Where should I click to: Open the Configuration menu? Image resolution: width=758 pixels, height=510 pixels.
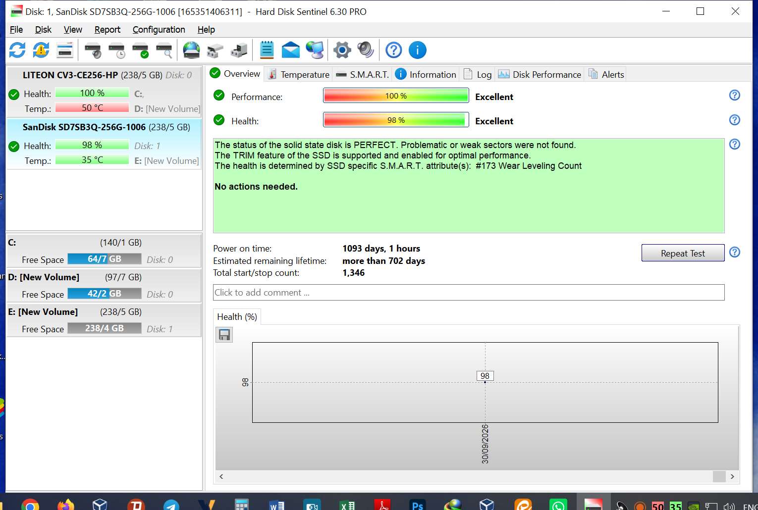pos(159,30)
